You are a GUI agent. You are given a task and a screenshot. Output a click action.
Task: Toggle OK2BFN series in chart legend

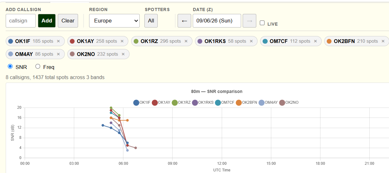point(246,102)
